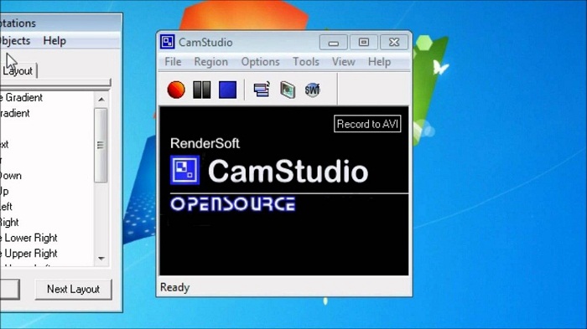
Task: Select the list entry ending in 'Right' above Lower Right
Action: pyautogui.click(x=9, y=222)
